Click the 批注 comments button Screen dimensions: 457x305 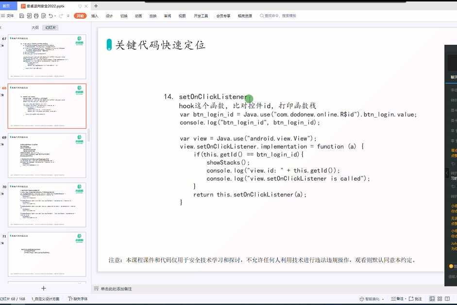tap(415, 299)
